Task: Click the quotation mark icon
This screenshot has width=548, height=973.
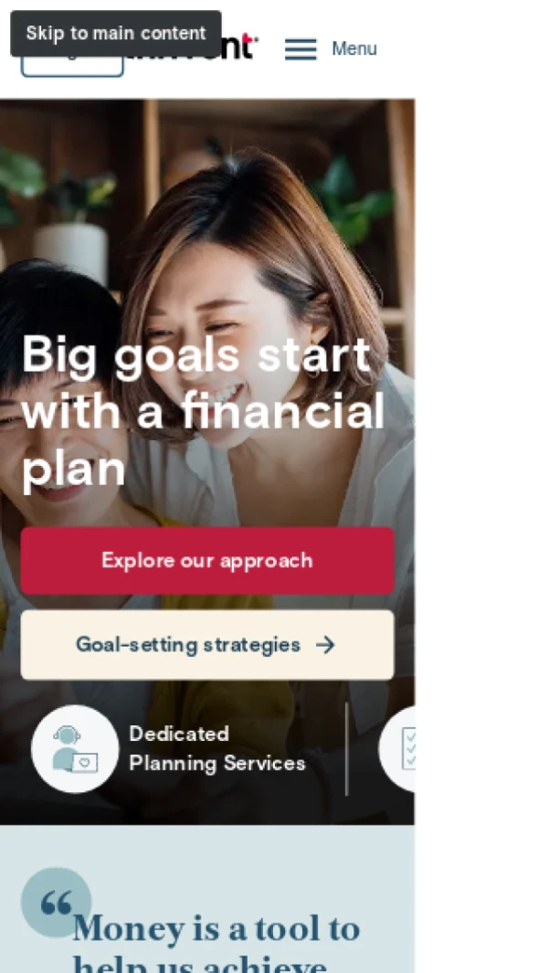Action: [x=56, y=903]
